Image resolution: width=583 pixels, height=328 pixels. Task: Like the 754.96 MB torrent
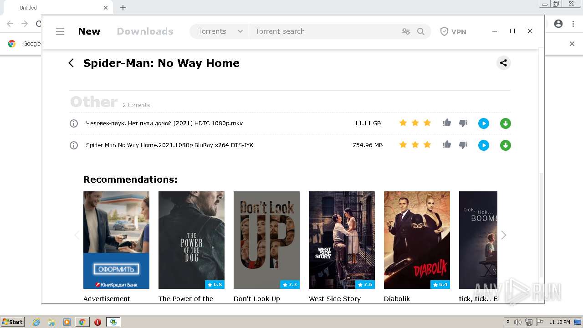[447, 144]
